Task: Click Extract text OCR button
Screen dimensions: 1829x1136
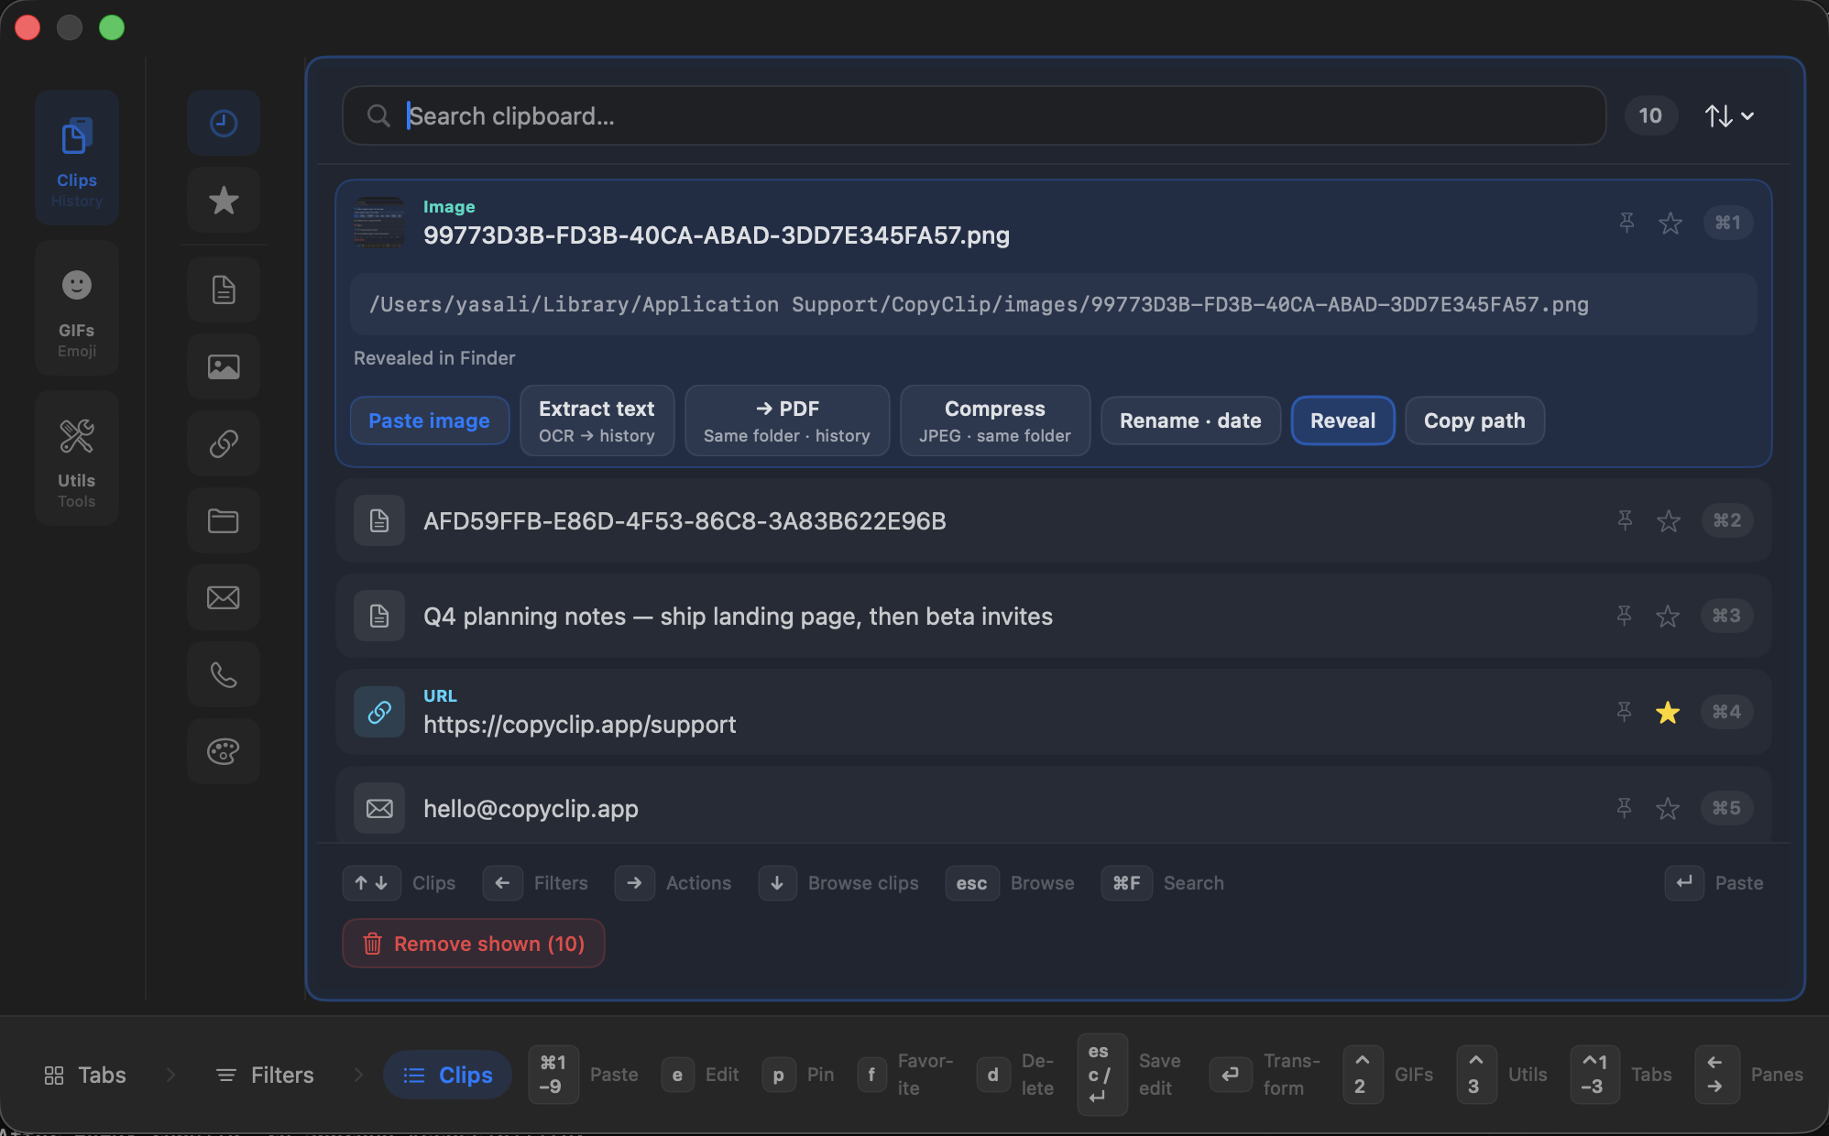Action: coord(597,421)
